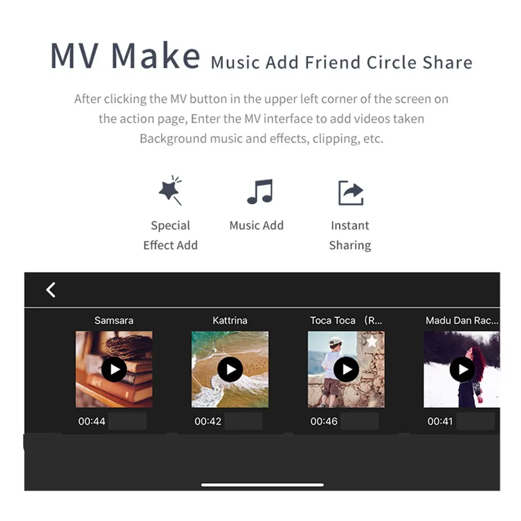Select the Samsara track title

(114, 320)
